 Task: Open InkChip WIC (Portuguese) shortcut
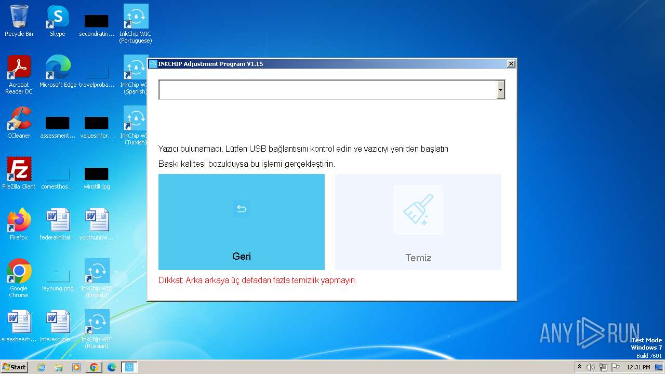point(136,24)
